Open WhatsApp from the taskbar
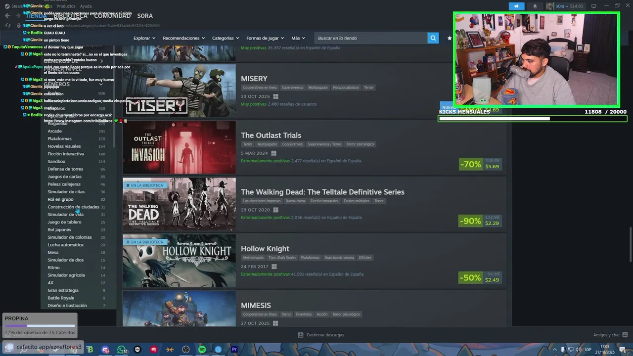 122,350
